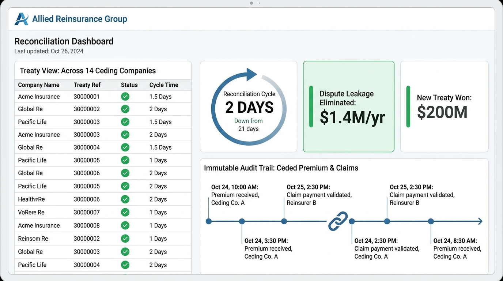Click treaty ref "30000008"

point(87,225)
